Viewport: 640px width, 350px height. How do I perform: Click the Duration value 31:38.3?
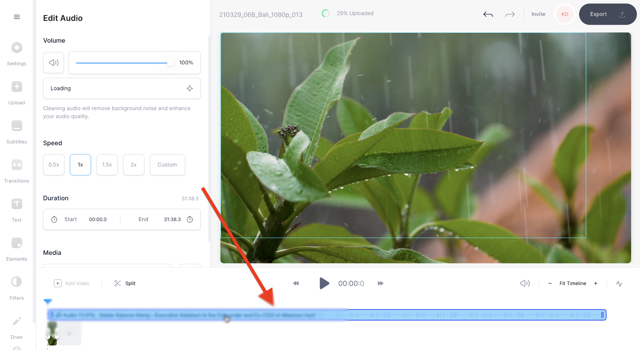[190, 199]
